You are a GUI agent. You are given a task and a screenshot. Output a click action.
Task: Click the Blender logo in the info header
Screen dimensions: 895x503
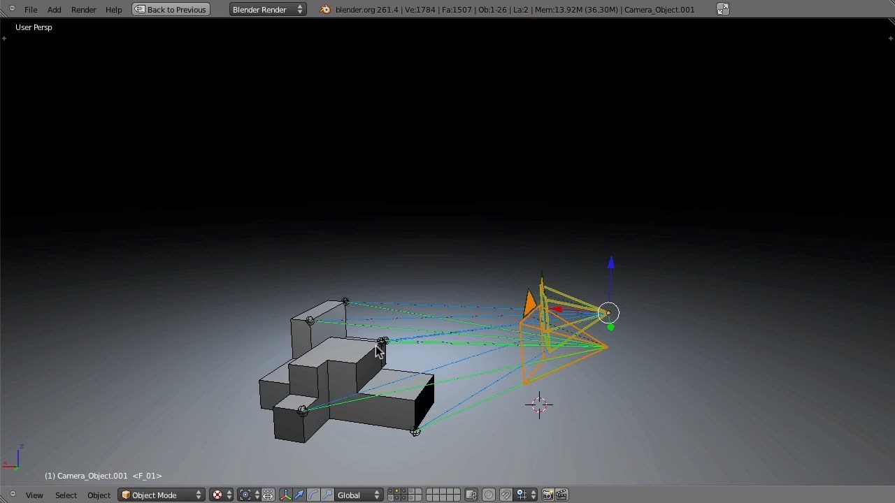pos(326,10)
